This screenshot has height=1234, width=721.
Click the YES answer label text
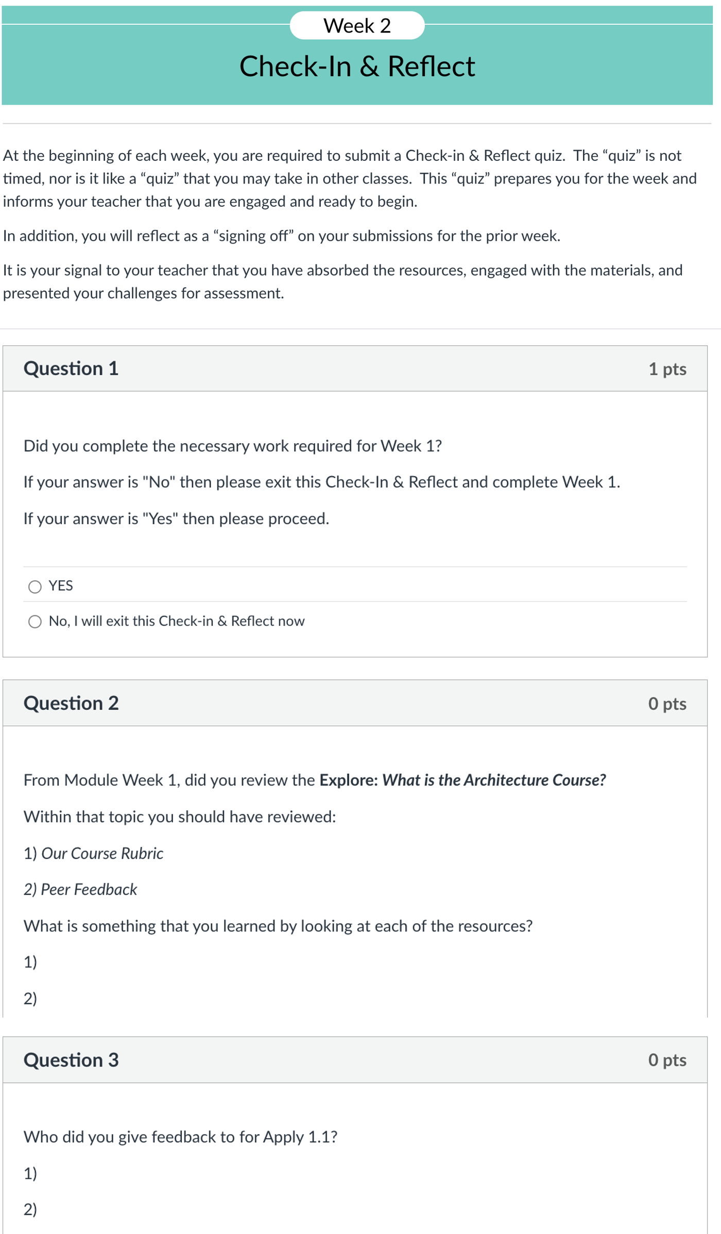(x=61, y=586)
